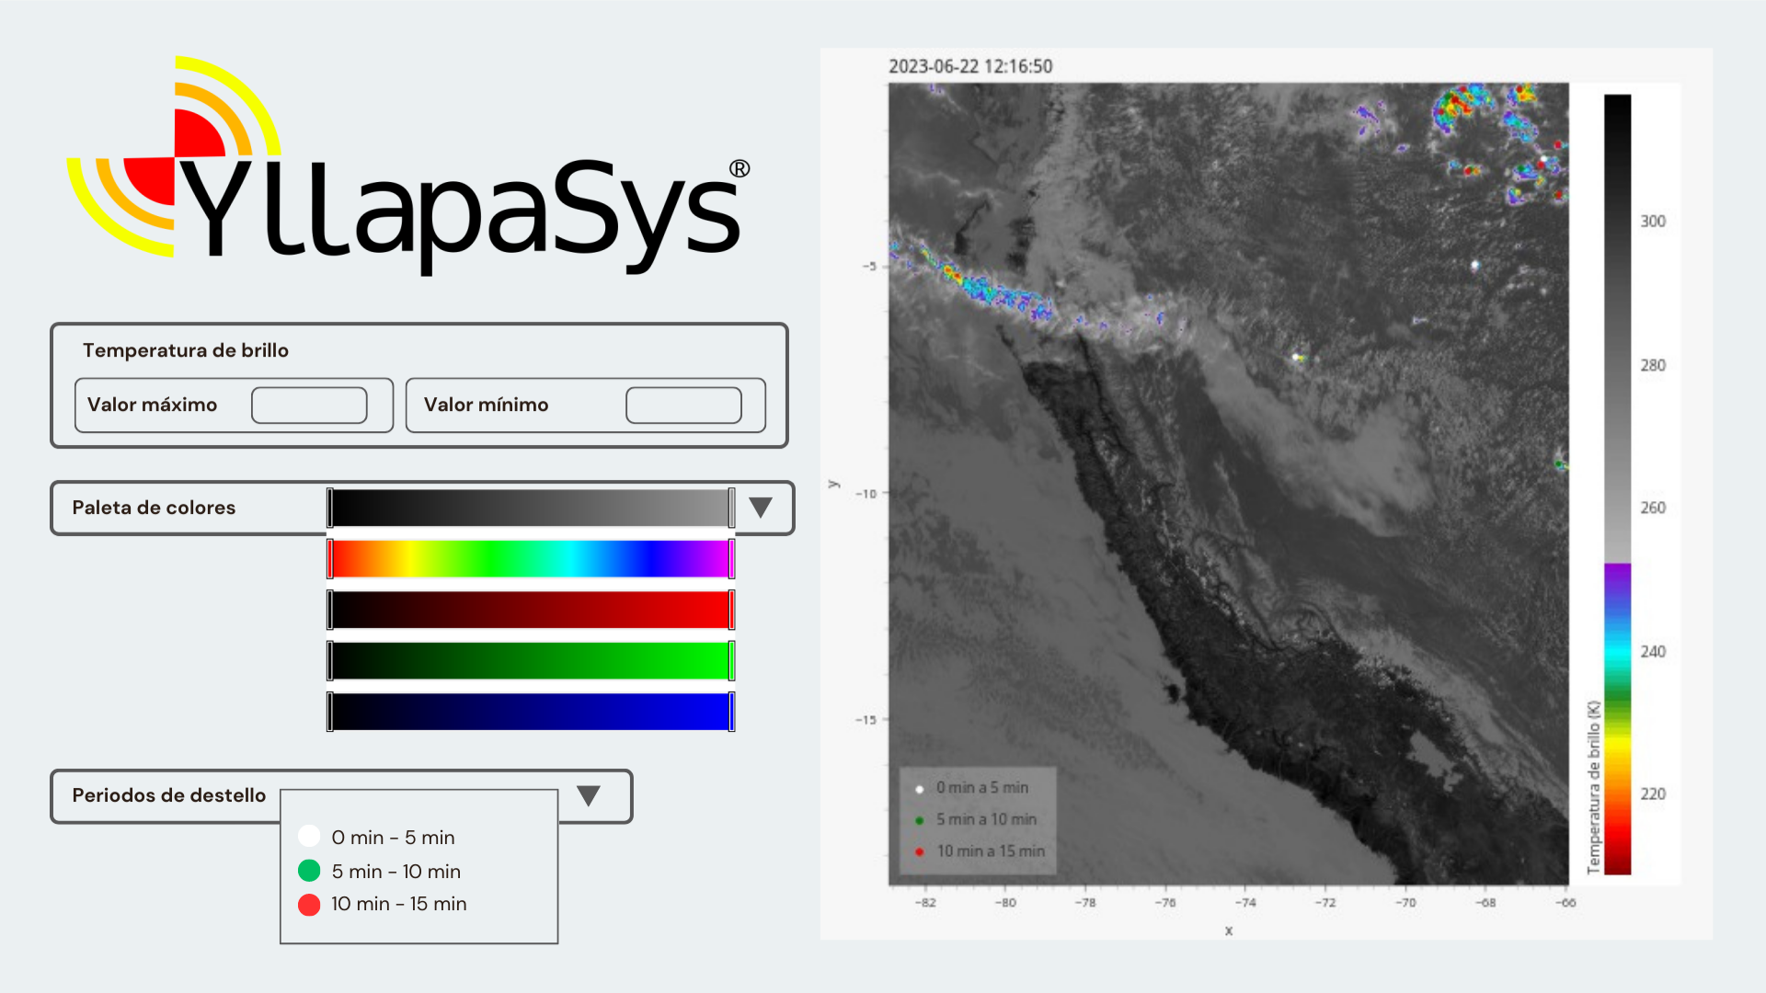Click the Temperatura de brillo heading
The height and width of the screenshot is (993, 1766).
(x=186, y=350)
